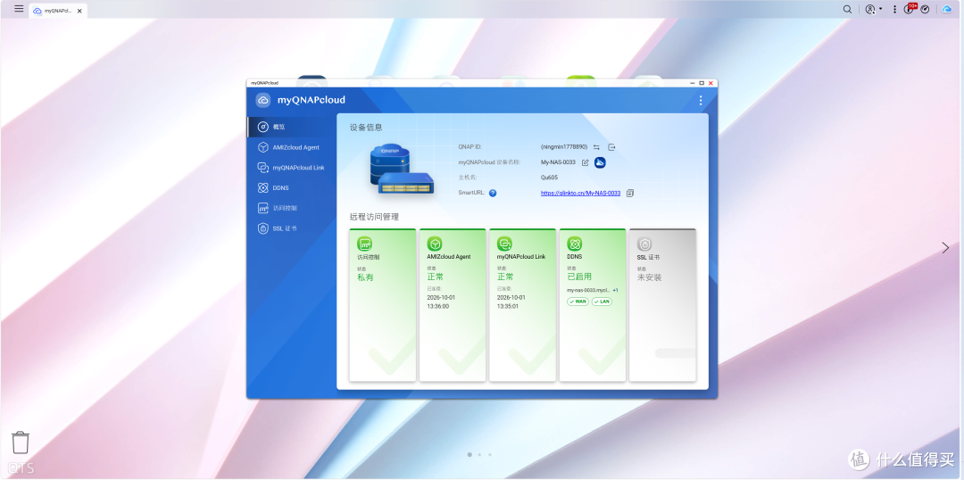Open the https://qlinkto.cn/My-NAS-0033 link
This screenshot has height=480, width=964.
[x=580, y=193]
